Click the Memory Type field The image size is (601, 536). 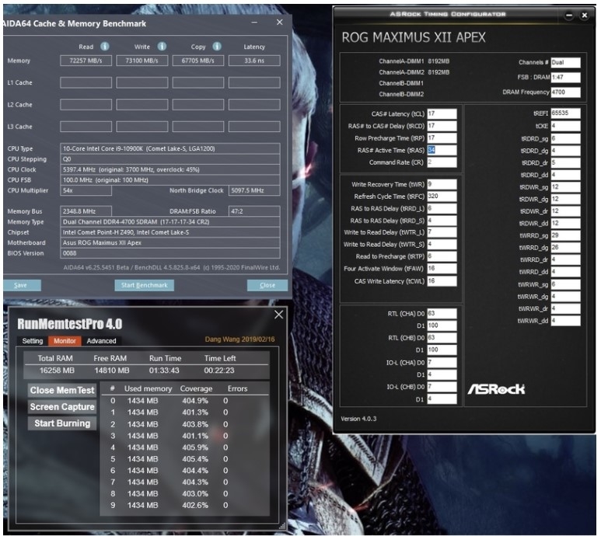click(169, 221)
